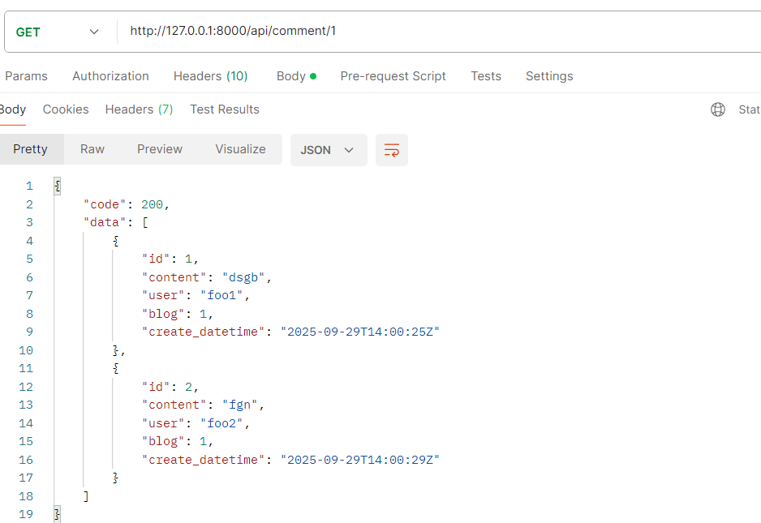Switch response view to Raw
The width and height of the screenshot is (761, 523).
tap(92, 149)
